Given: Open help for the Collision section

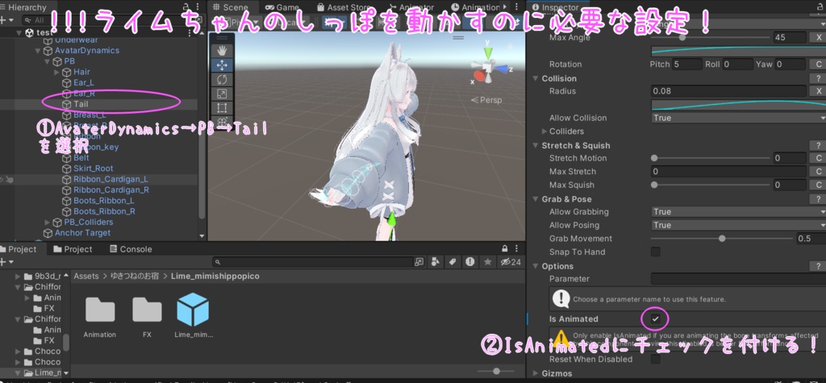Looking at the screenshot, I should 819,78.
